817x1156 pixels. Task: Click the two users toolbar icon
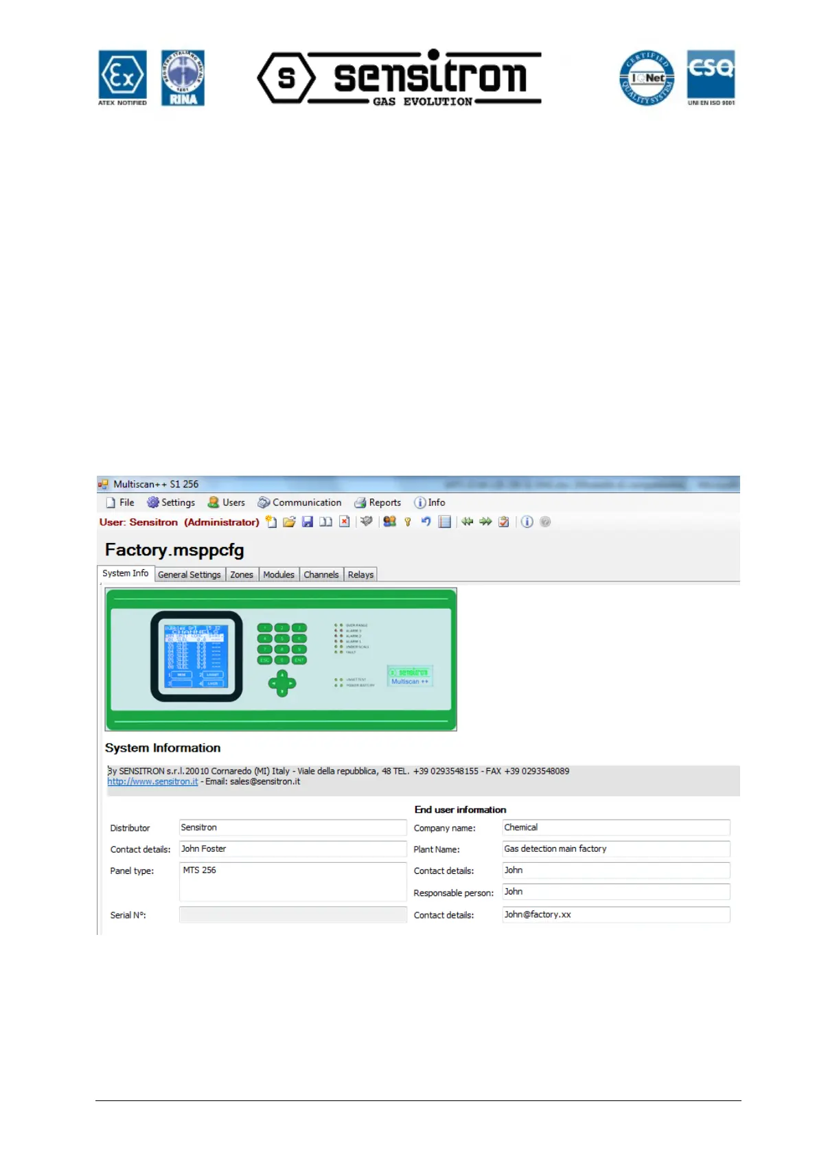[390, 522]
